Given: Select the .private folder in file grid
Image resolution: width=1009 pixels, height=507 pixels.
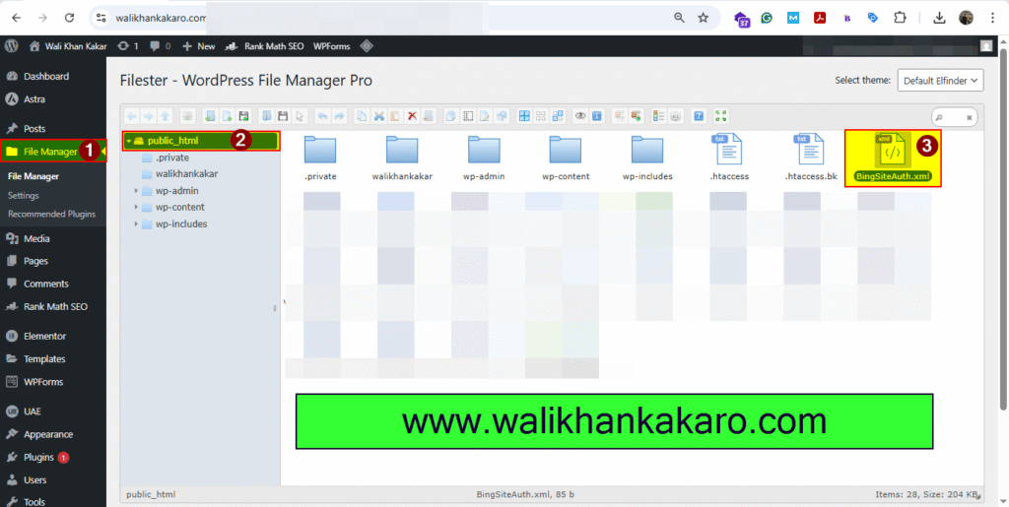Looking at the screenshot, I should coord(320,149).
